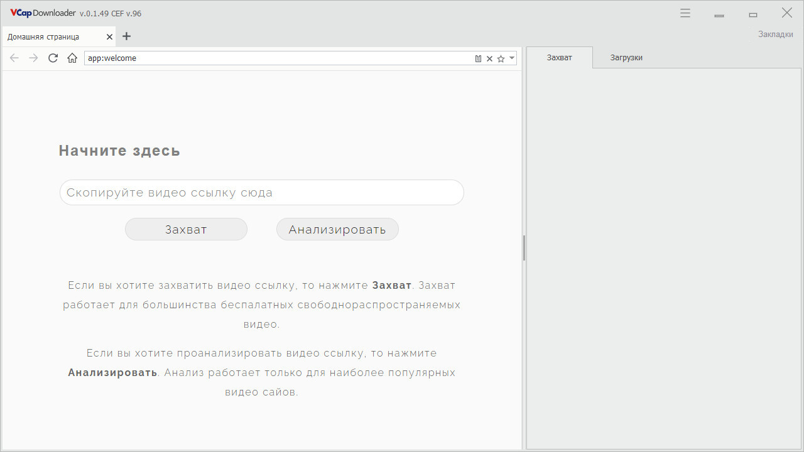Image resolution: width=804 pixels, height=452 pixels.
Task: Open the Закладки bookmarks link
Action: coord(776,34)
